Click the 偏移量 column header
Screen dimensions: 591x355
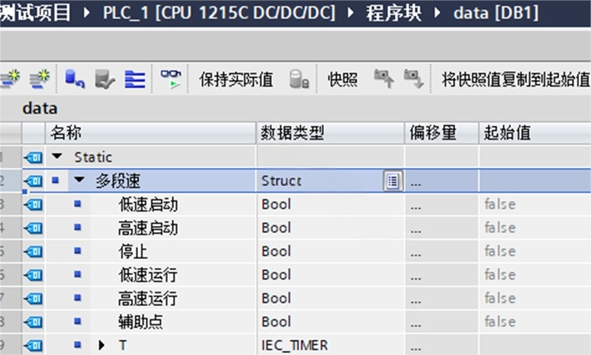442,132
